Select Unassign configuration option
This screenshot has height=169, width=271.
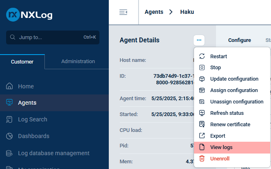point(236,102)
